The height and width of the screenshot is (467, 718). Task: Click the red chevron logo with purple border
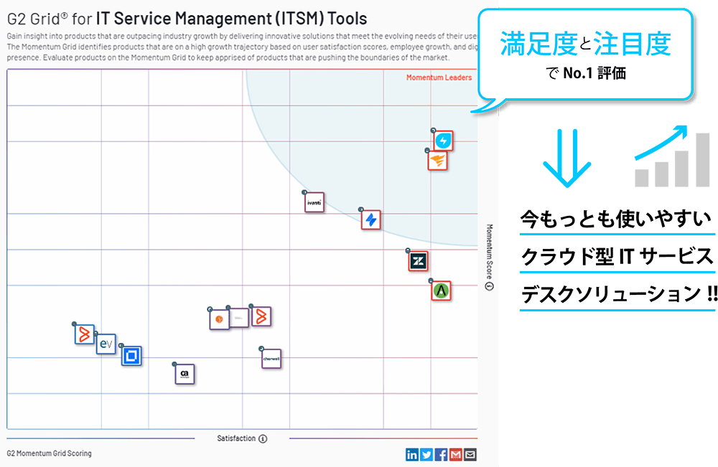(x=261, y=316)
